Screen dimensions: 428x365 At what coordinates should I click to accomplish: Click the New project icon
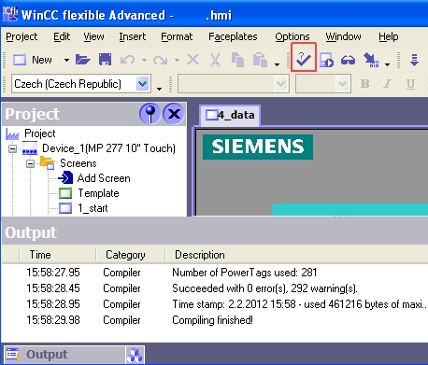20,60
